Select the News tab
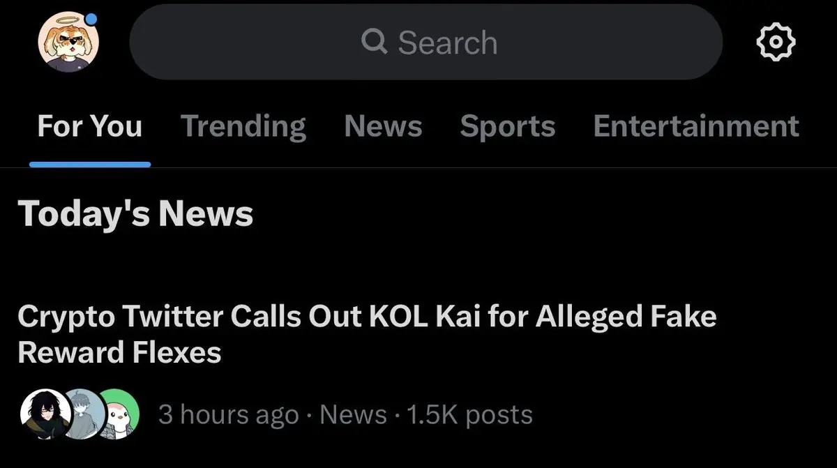 [x=383, y=126]
